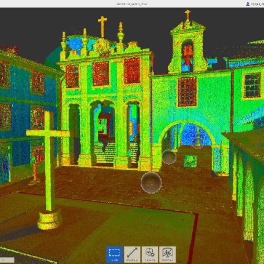Image resolution: width=264 pixels, height=264 pixels.
Task: Click the far right building's upper window
Action: (x=252, y=85)
